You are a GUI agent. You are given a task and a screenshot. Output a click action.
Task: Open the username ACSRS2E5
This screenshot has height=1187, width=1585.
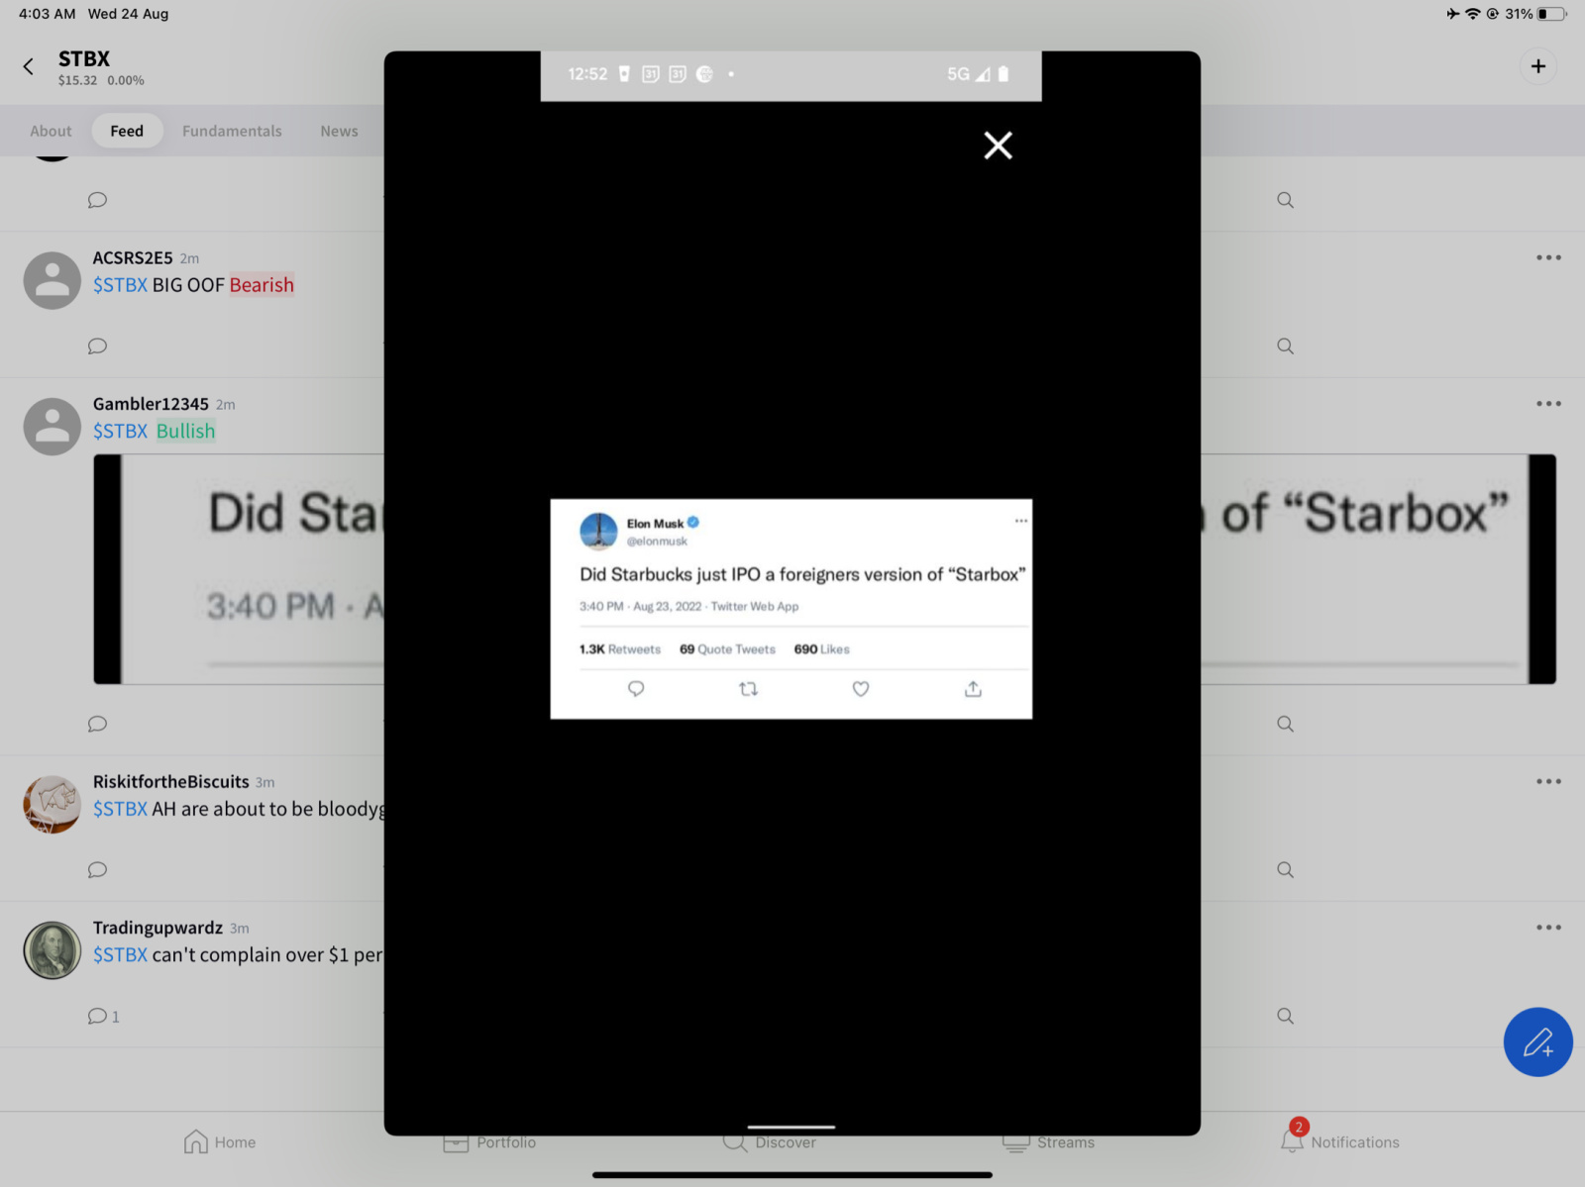tap(133, 257)
